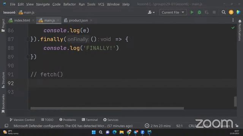Collapse the fold marker at line 89
Screen dimensions: 243x136
coord(28,57)
